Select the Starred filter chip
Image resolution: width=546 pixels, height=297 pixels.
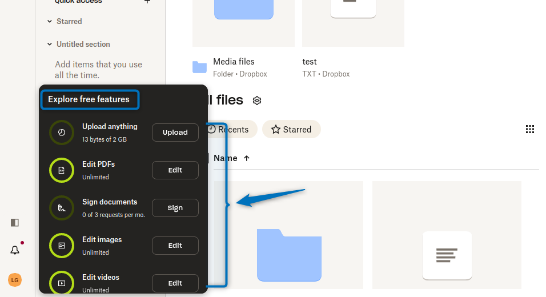click(291, 130)
